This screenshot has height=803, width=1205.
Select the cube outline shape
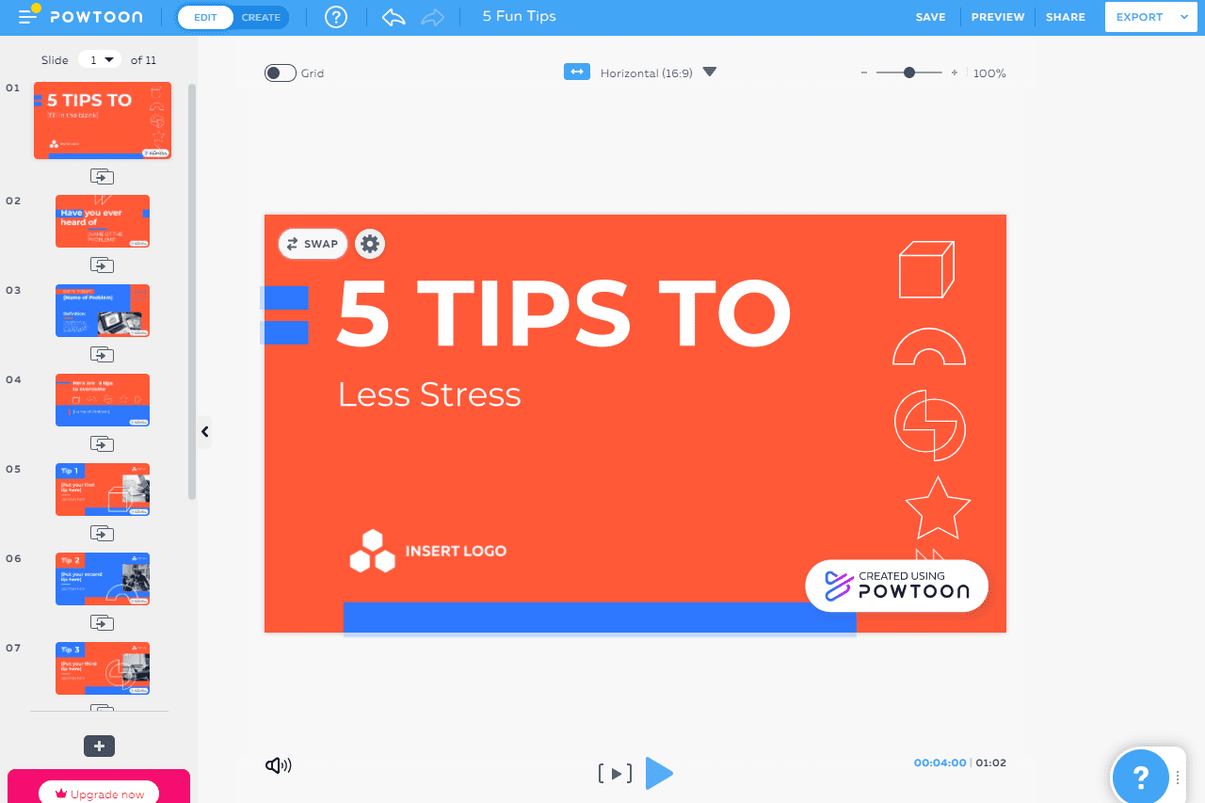[927, 270]
